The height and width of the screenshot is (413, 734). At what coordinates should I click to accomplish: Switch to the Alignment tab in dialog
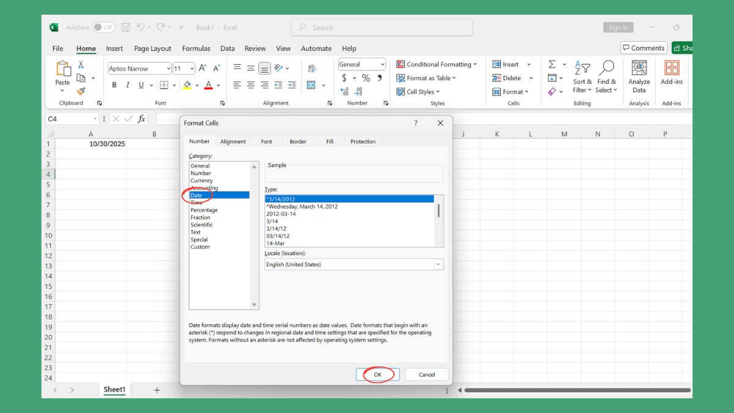point(232,141)
